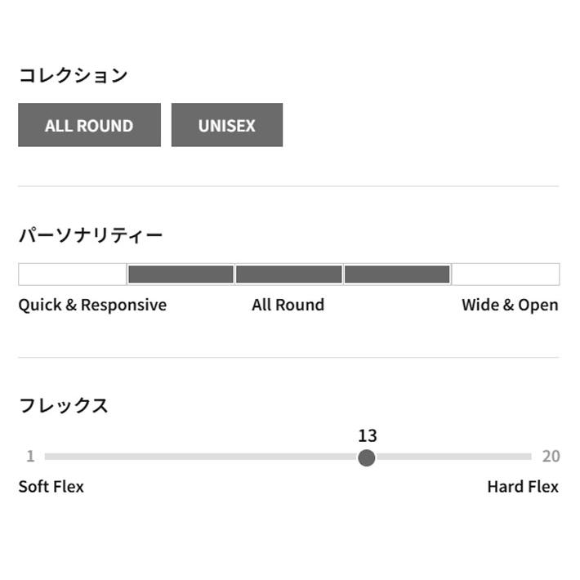Select the first filled personality bar segment
Image resolution: width=580 pixels, height=580 pixels.
coord(181,274)
